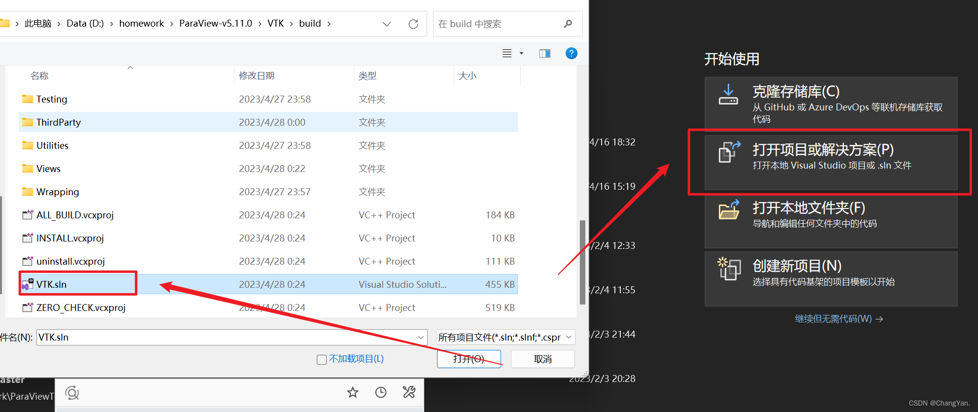
Task: Click homework breadcrumb segment
Action: tap(141, 24)
